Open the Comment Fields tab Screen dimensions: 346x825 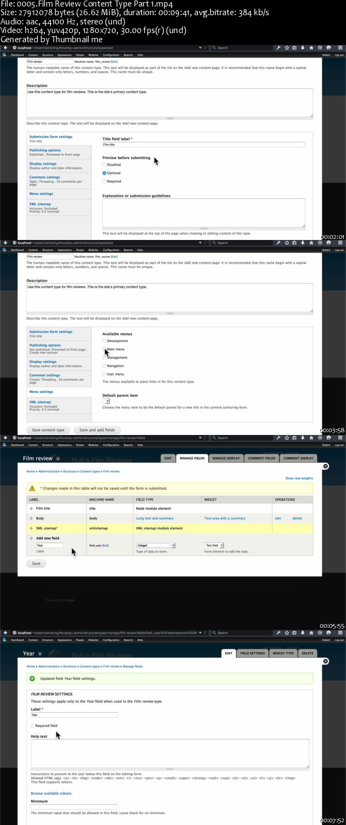[262, 458]
